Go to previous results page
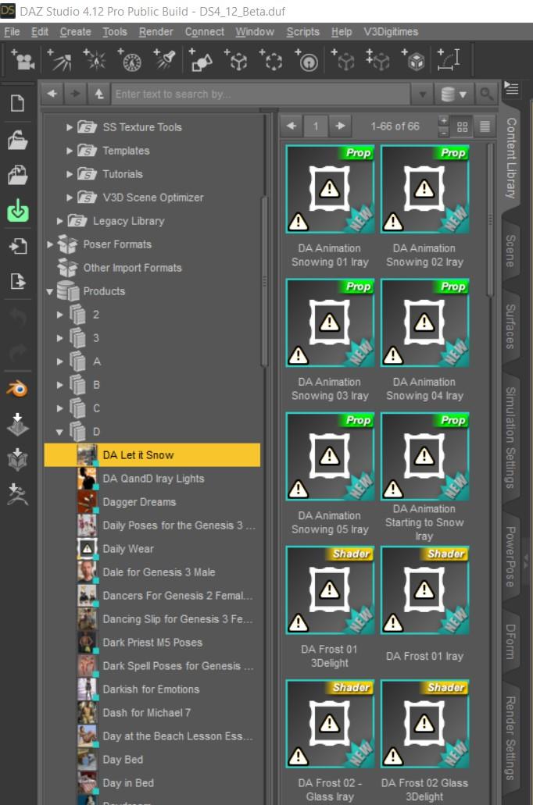The image size is (533, 805). click(x=292, y=126)
